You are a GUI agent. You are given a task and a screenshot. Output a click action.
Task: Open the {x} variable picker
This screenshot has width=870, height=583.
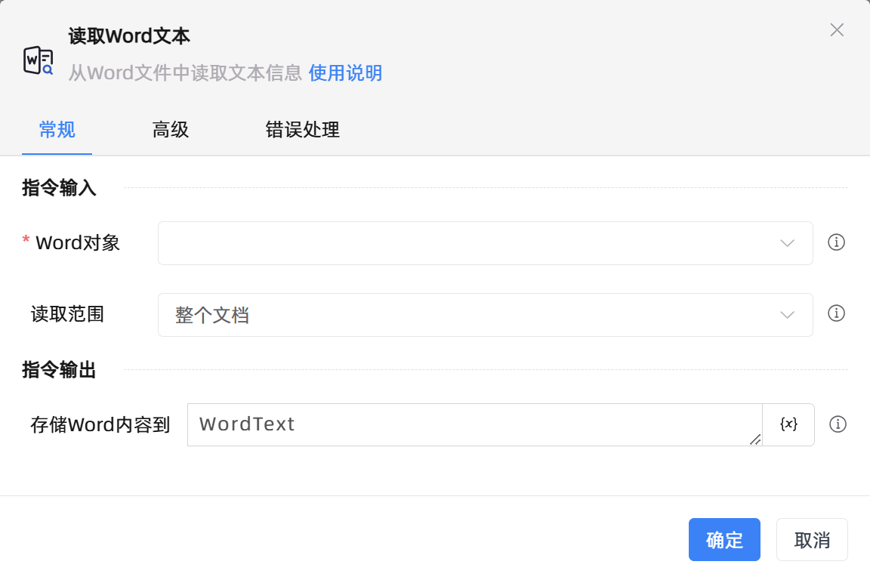click(788, 424)
